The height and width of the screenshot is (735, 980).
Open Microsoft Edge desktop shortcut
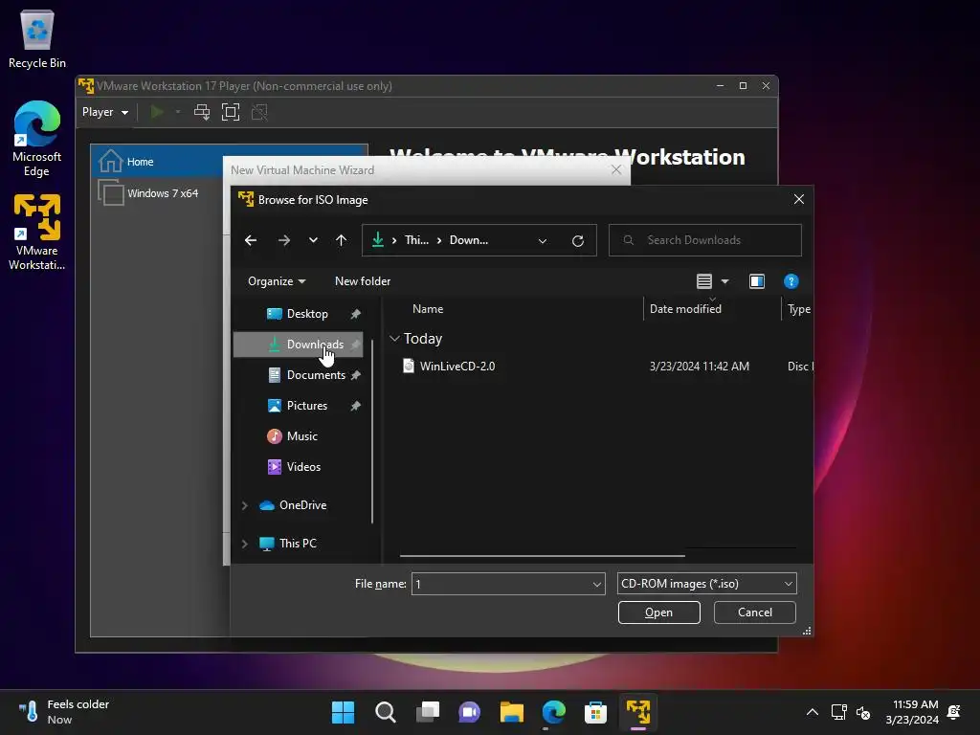37,139
